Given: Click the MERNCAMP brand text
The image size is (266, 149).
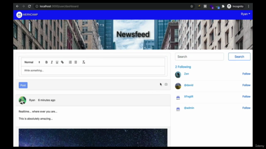Looking at the screenshot, I should click(x=30, y=15).
